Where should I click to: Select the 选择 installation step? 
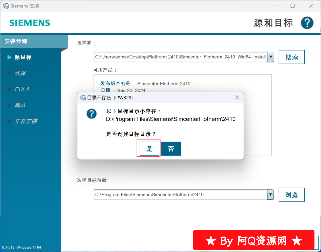tap(20, 73)
